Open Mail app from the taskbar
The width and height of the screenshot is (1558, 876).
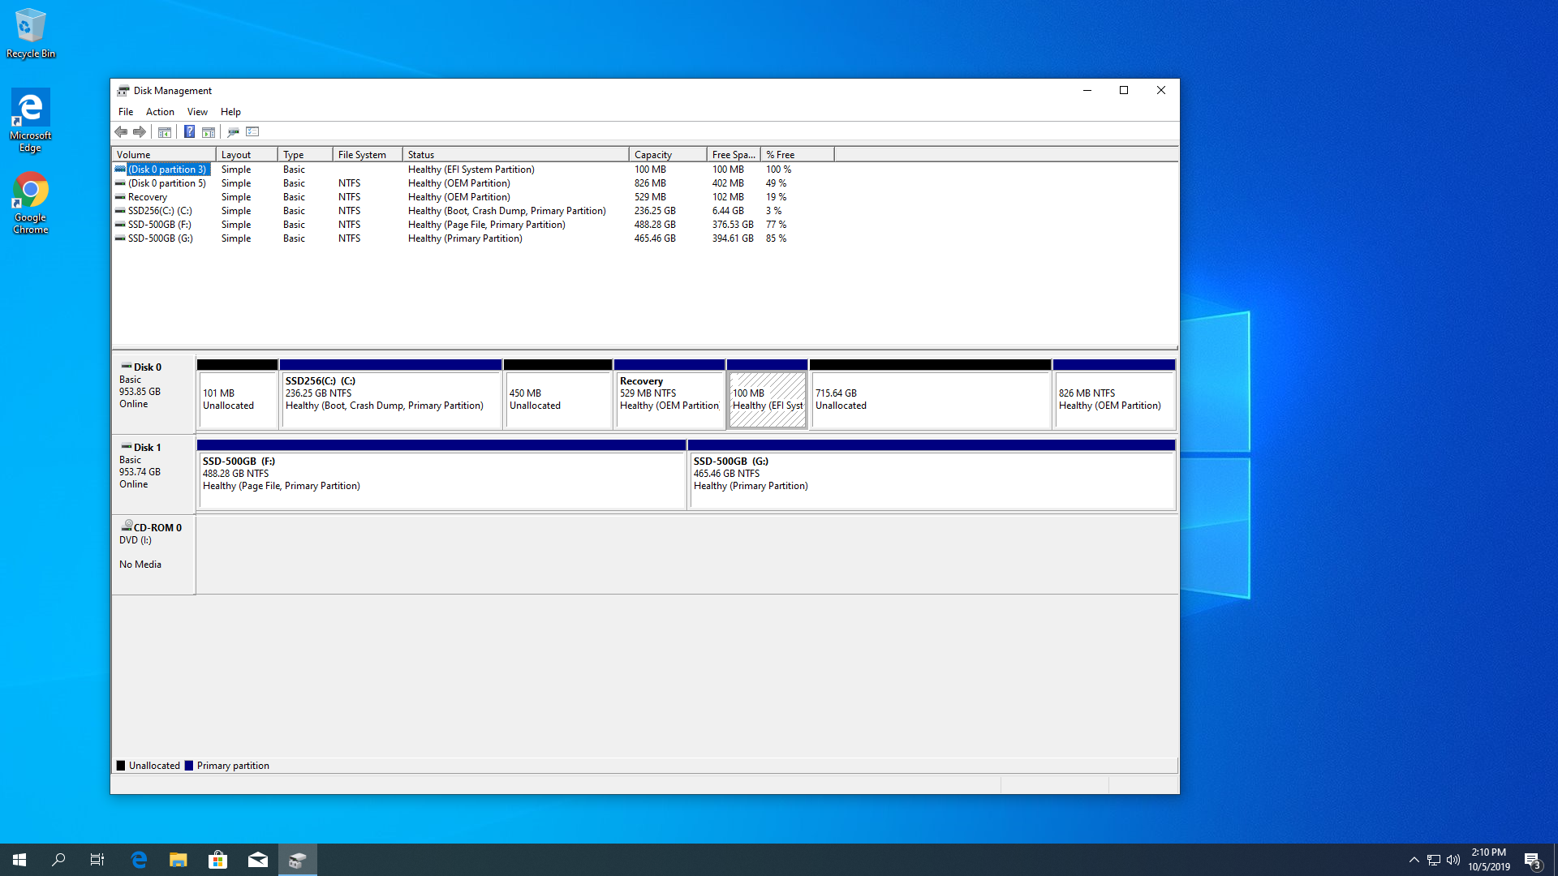(x=258, y=860)
